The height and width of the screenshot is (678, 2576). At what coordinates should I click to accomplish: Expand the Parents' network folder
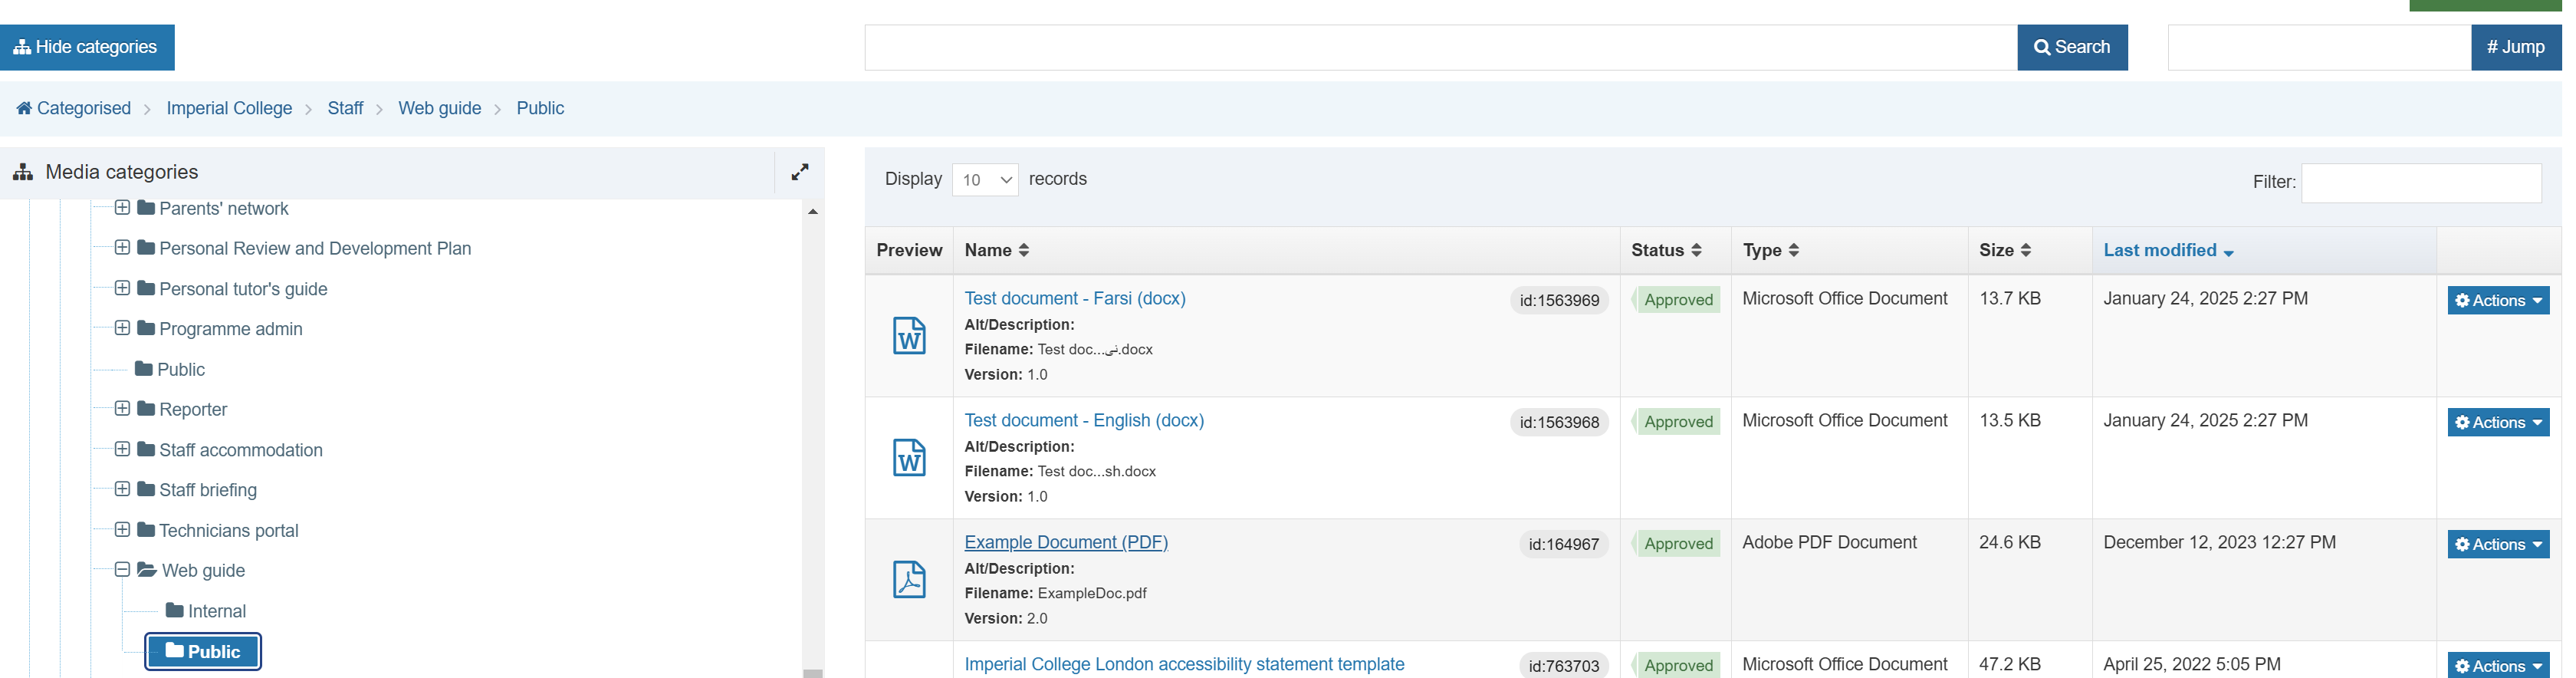(122, 208)
